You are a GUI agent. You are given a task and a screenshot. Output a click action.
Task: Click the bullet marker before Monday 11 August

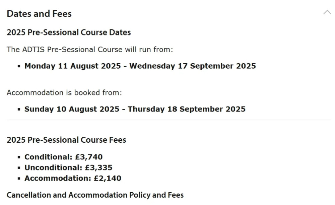[x=19, y=66]
